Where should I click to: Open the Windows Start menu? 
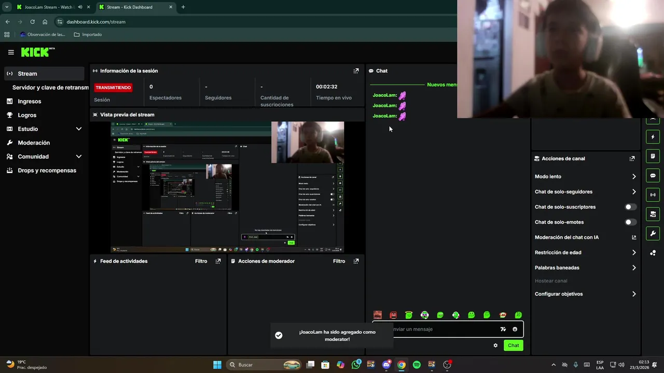217,365
